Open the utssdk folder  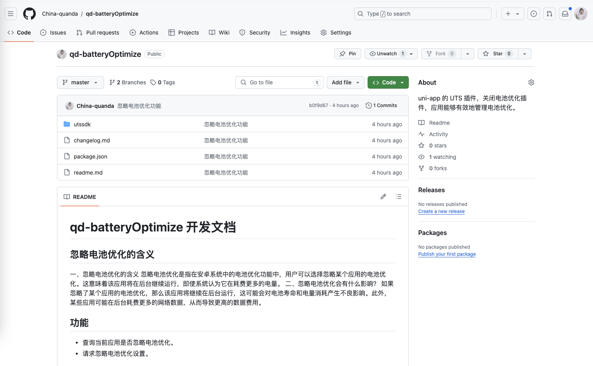[x=82, y=124]
